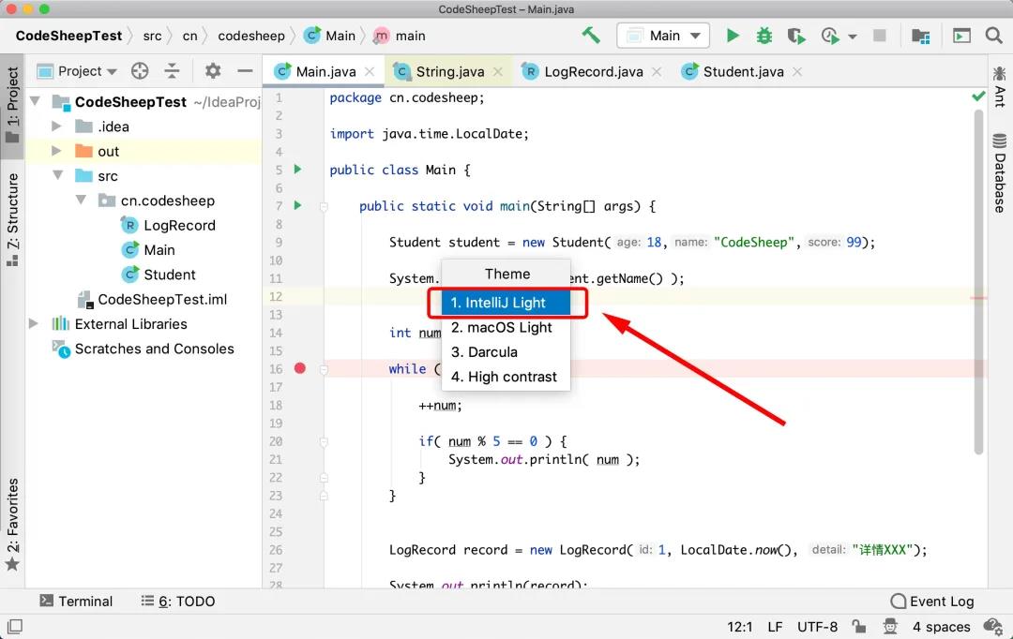Run with coverage icon in toolbar
This screenshot has height=639, width=1013.
click(x=796, y=37)
